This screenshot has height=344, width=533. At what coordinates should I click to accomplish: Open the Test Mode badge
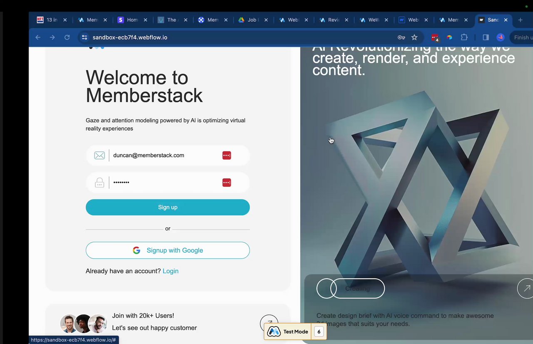click(x=295, y=332)
